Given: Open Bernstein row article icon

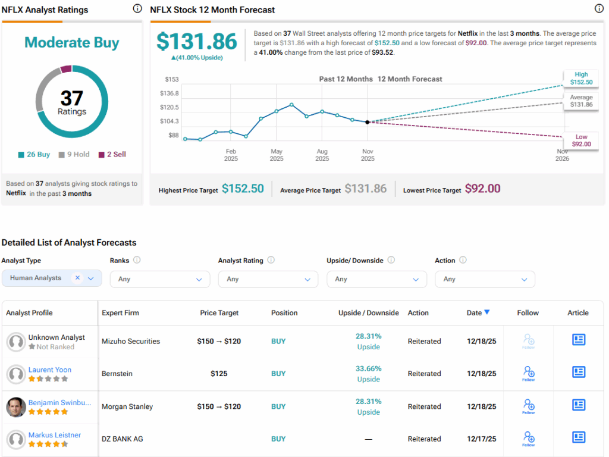Looking at the screenshot, I should pyautogui.click(x=578, y=372).
